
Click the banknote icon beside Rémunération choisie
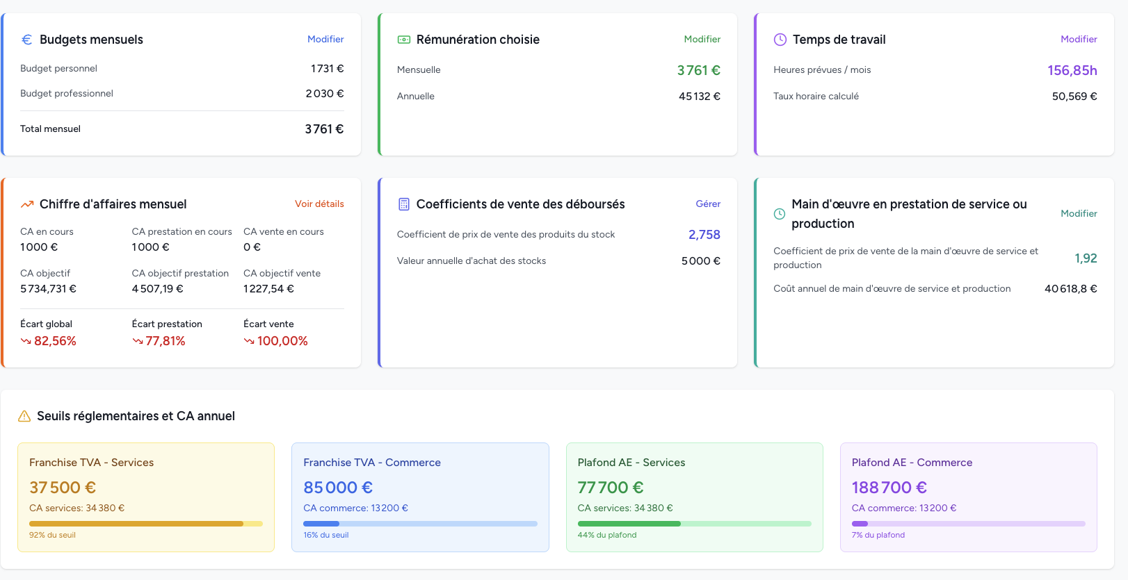(x=403, y=40)
